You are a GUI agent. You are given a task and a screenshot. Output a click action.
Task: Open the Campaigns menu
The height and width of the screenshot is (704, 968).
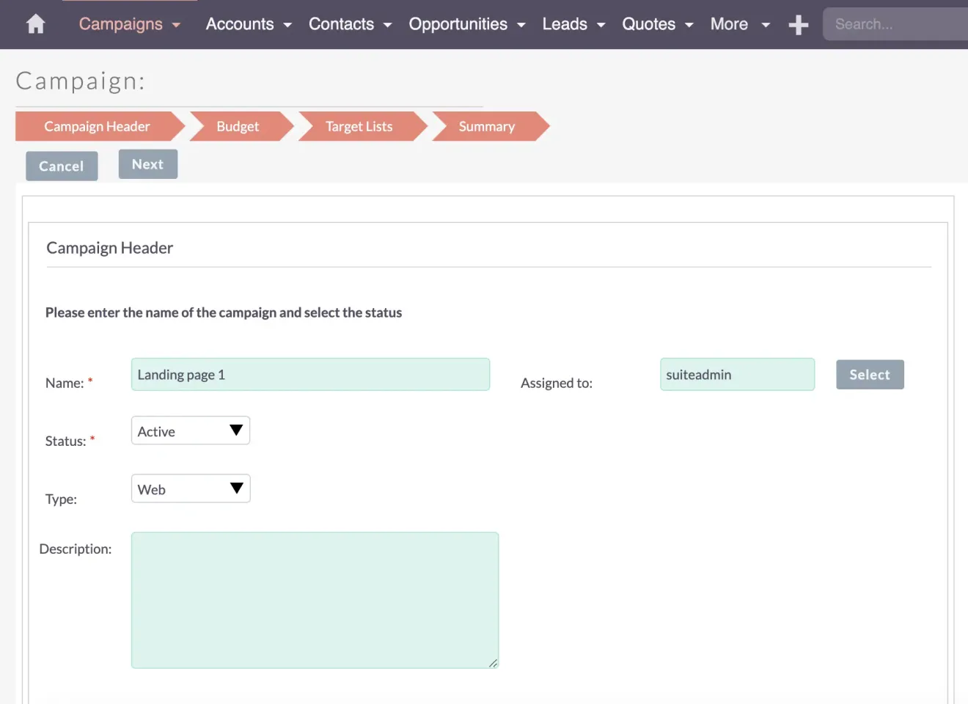(x=129, y=24)
